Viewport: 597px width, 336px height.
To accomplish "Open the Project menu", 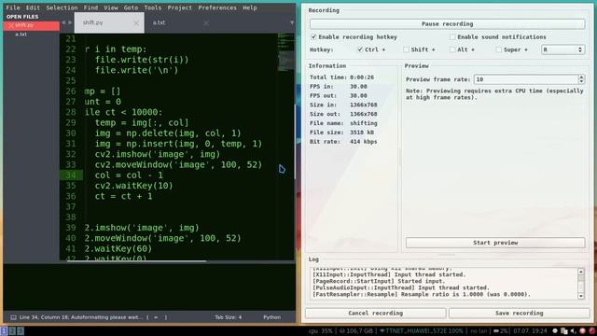I will click(x=180, y=7).
